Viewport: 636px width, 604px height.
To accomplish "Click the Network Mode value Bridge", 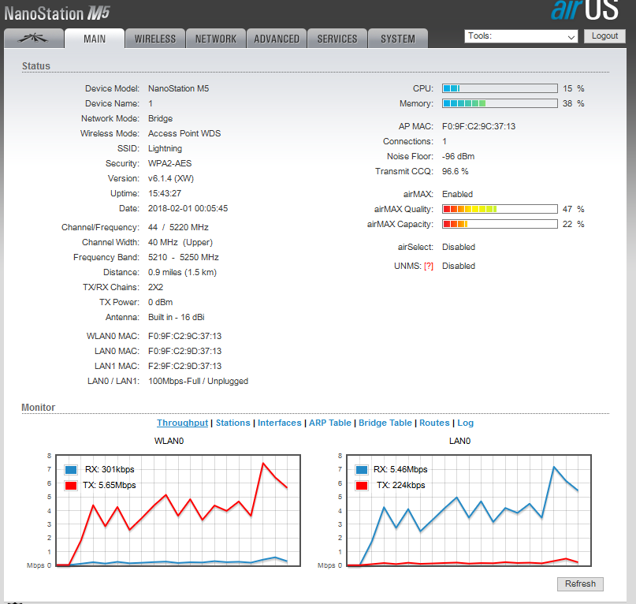I will (x=160, y=118).
